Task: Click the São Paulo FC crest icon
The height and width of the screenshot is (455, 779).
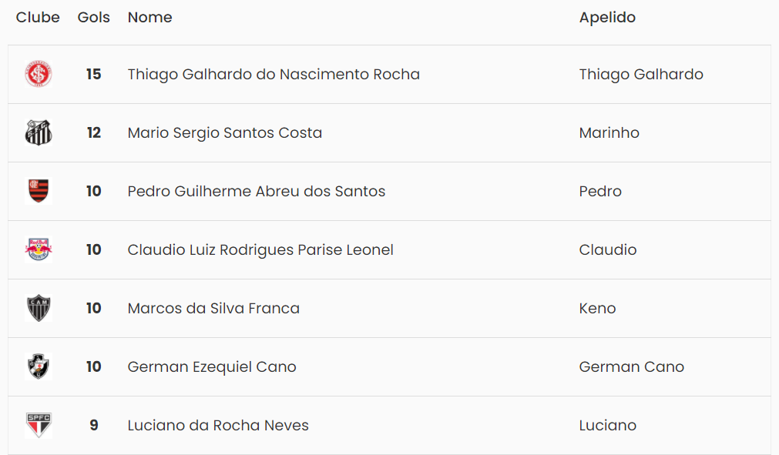Action: (38, 425)
